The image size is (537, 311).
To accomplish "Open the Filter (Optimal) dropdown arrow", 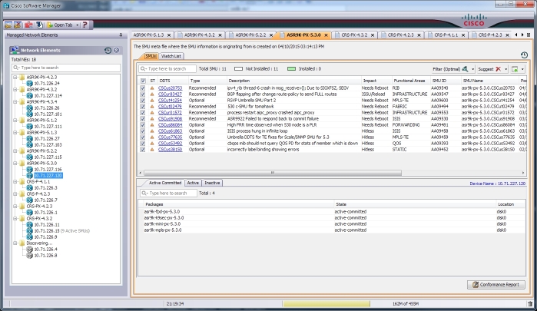I will pyautogui.click(x=473, y=69).
